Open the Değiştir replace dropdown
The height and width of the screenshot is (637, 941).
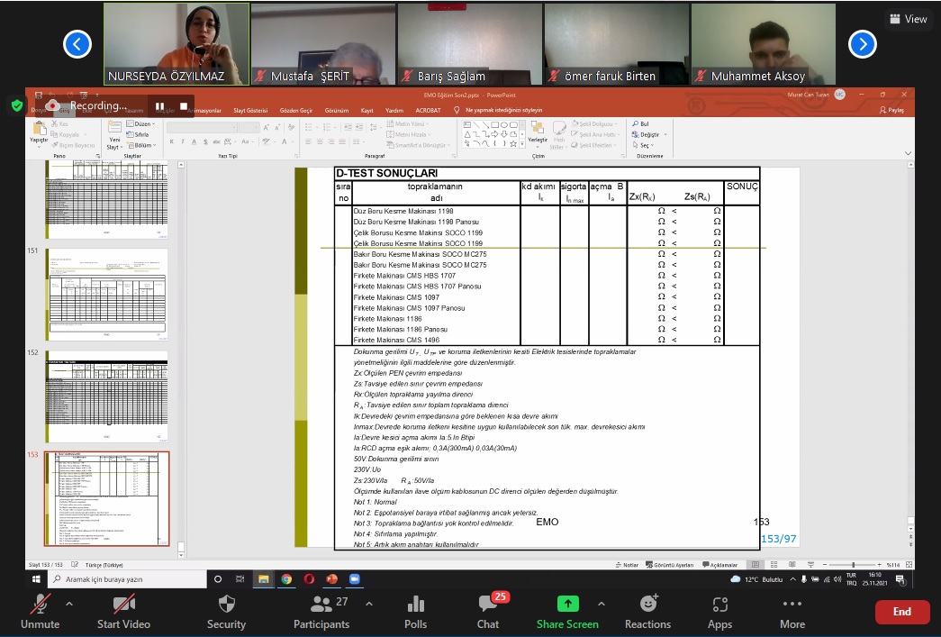649,134
